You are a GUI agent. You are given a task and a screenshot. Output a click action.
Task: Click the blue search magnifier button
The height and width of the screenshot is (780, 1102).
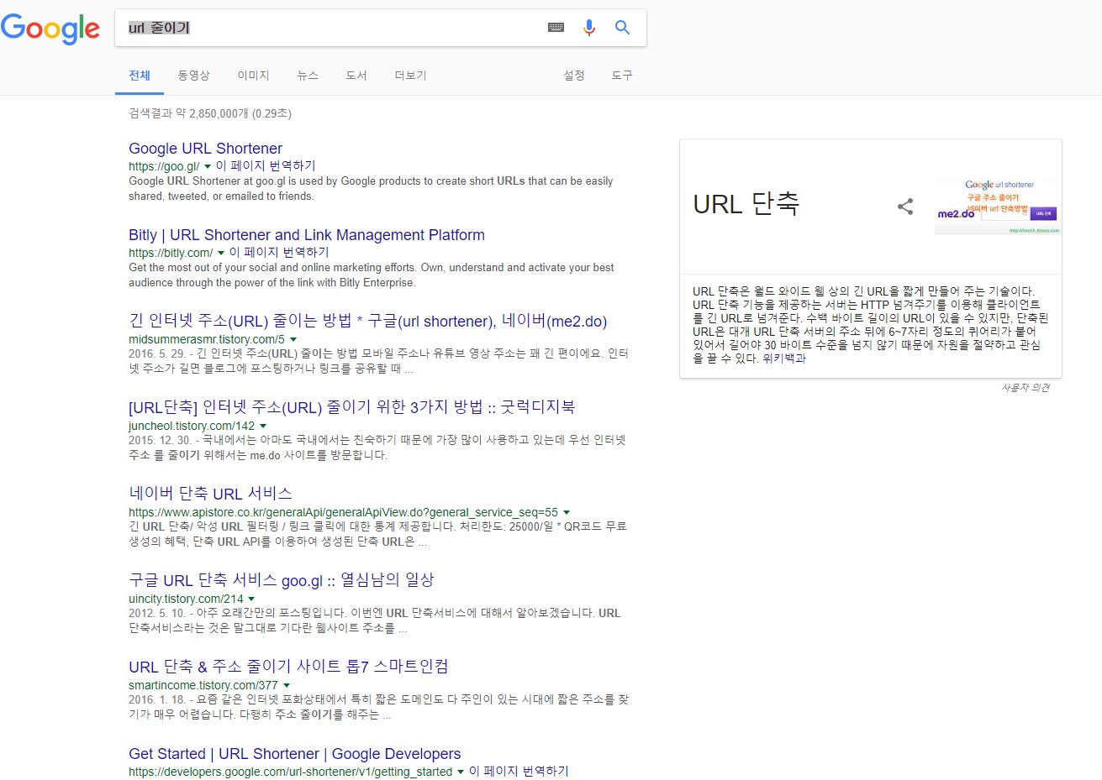coord(622,28)
